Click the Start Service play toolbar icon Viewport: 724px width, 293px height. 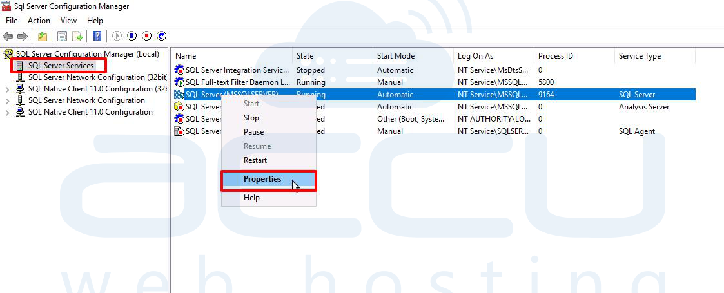pyautogui.click(x=117, y=36)
